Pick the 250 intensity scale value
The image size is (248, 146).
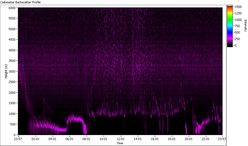point(238,39)
